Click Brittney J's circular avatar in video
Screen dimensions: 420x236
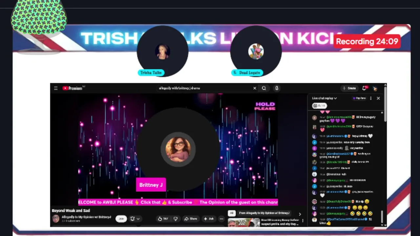point(178,149)
